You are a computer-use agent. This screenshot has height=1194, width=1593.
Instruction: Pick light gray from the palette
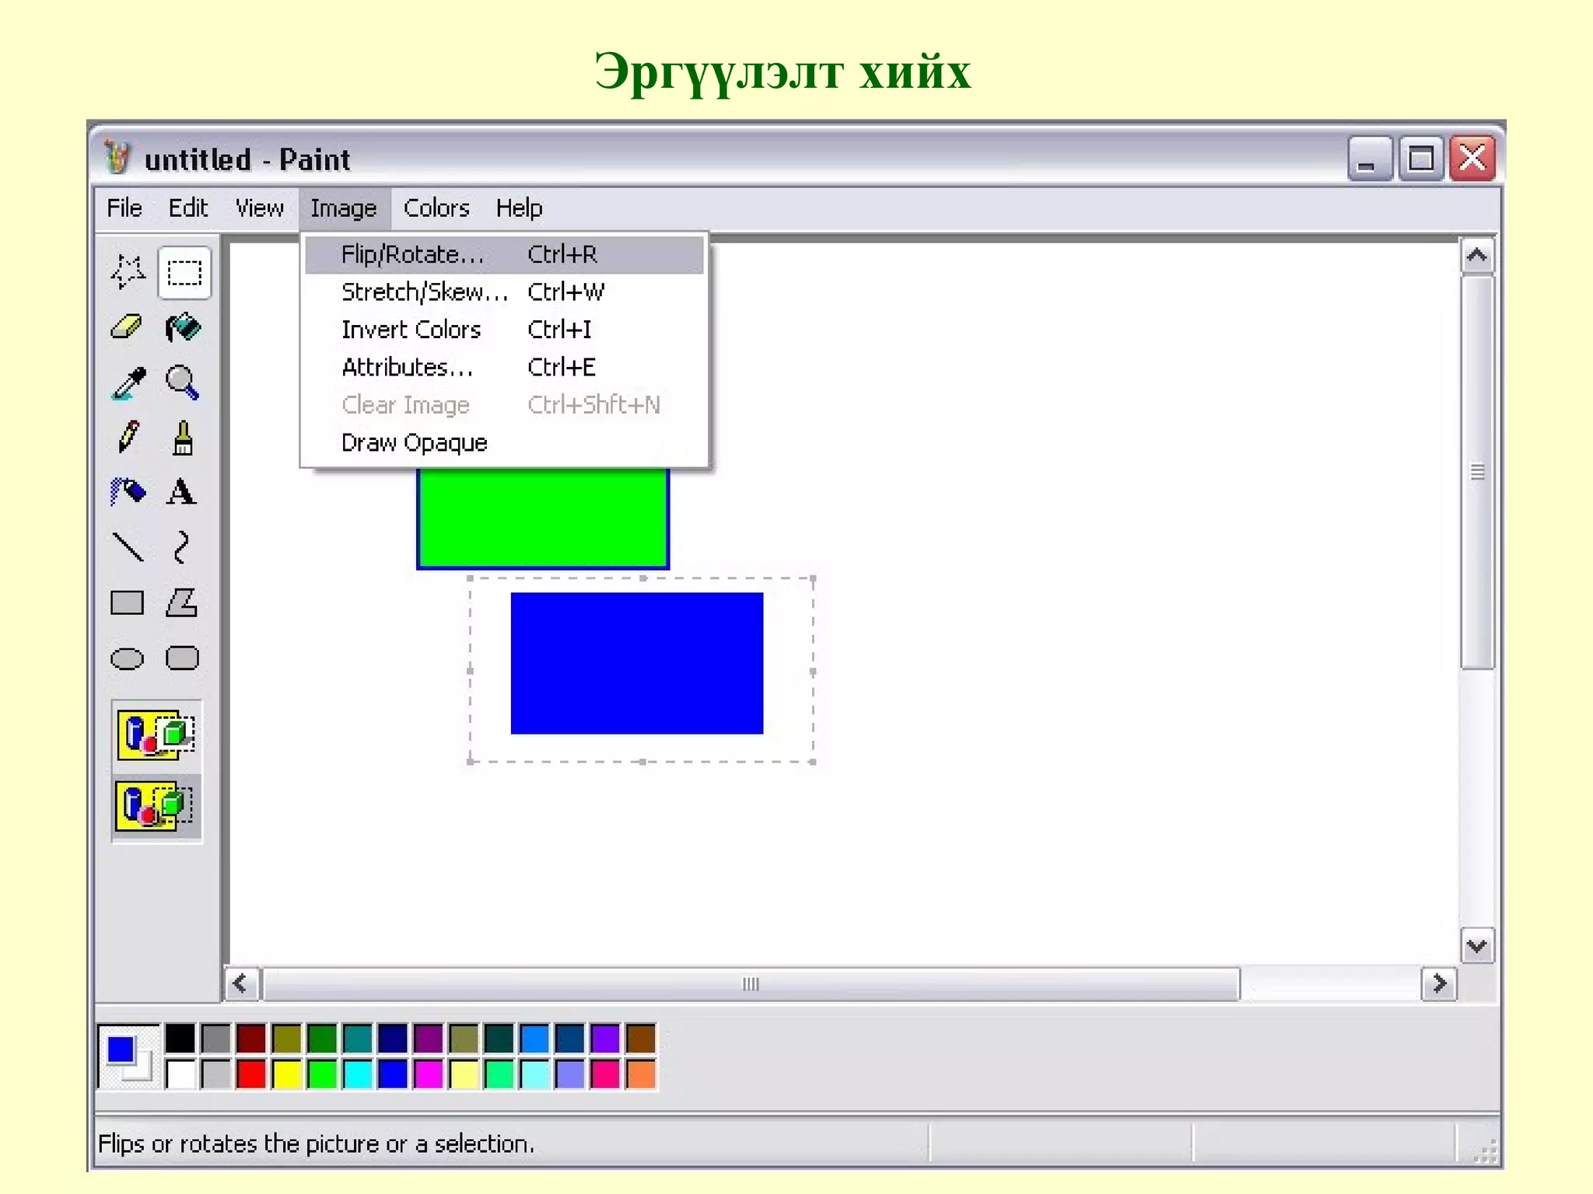coord(216,1074)
